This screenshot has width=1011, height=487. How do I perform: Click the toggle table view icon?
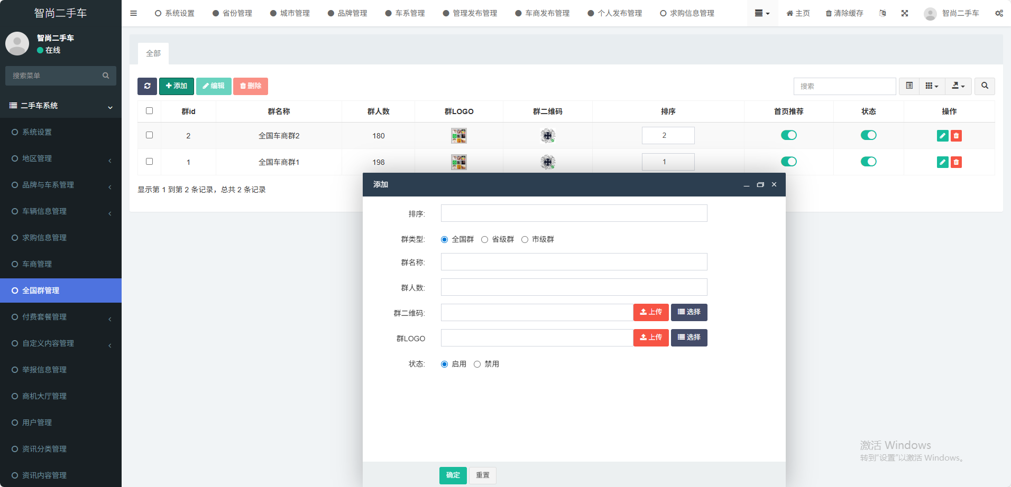coord(909,86)
